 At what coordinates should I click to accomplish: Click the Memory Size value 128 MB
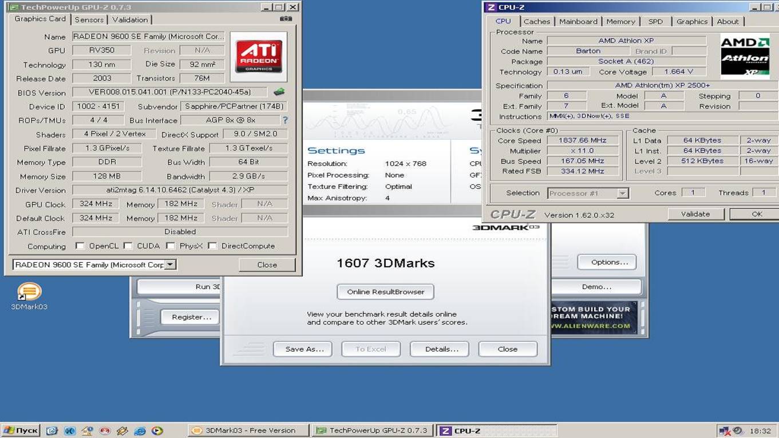(x=106, y=176)
